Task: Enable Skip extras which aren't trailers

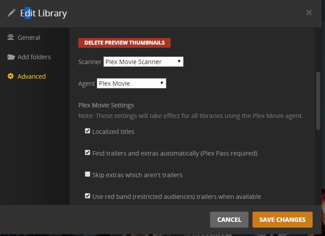Action: point(88,174)
